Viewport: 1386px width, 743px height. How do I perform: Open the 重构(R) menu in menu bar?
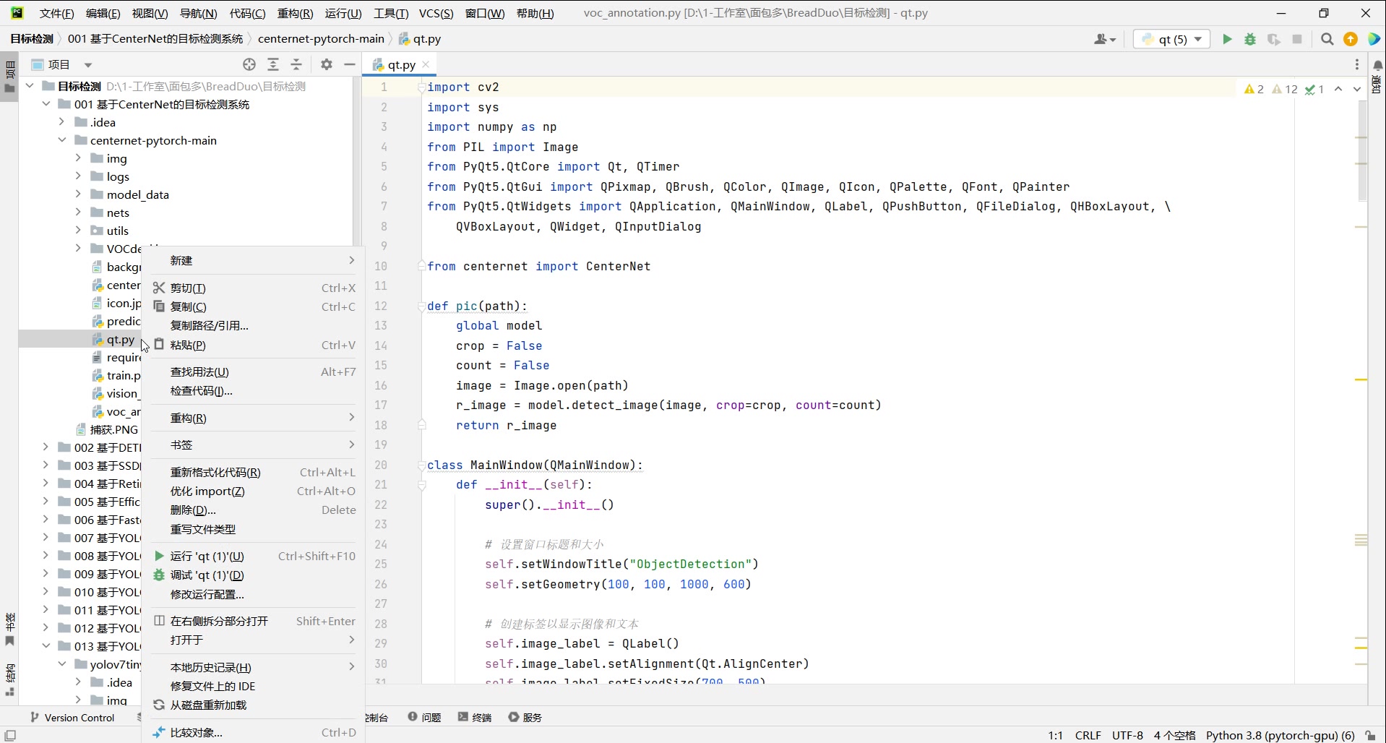[295, 13]
